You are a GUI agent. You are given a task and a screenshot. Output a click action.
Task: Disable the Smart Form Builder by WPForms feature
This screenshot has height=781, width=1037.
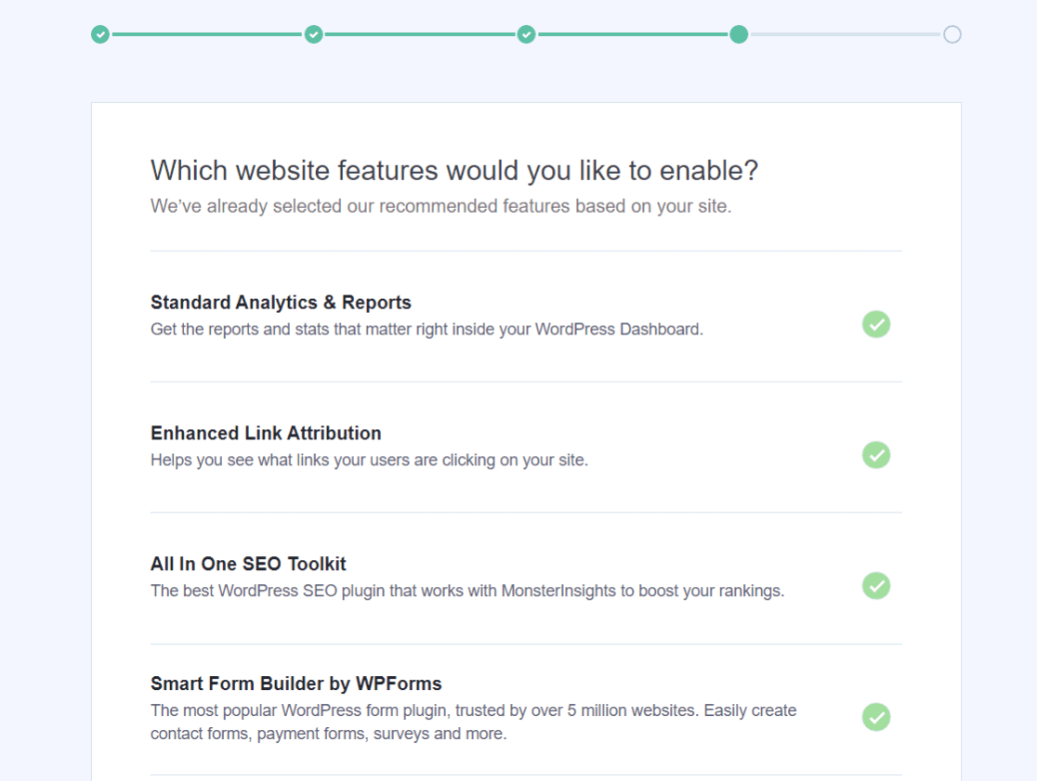875,717
